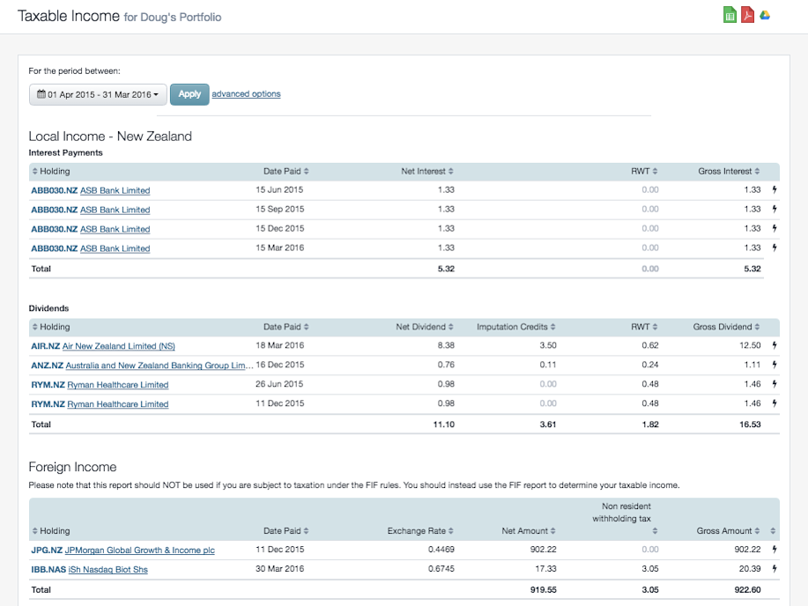Select AIR.NZ imputation credits 3.50
808x606 pixels.
[x=548, y=345]
